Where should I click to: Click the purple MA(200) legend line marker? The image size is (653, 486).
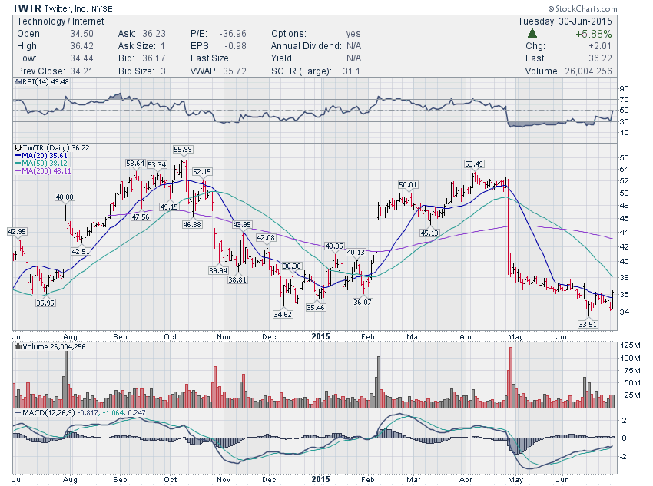(x=18, y=170)
